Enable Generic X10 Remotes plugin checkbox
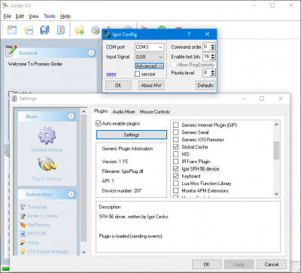The width and height of the screenshot is (301, 273). (176, 139)
